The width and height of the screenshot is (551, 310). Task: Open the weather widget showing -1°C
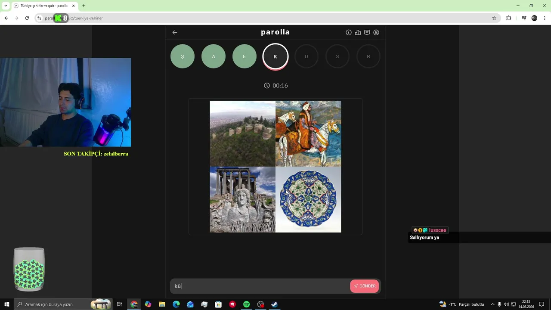coord(461,304)
